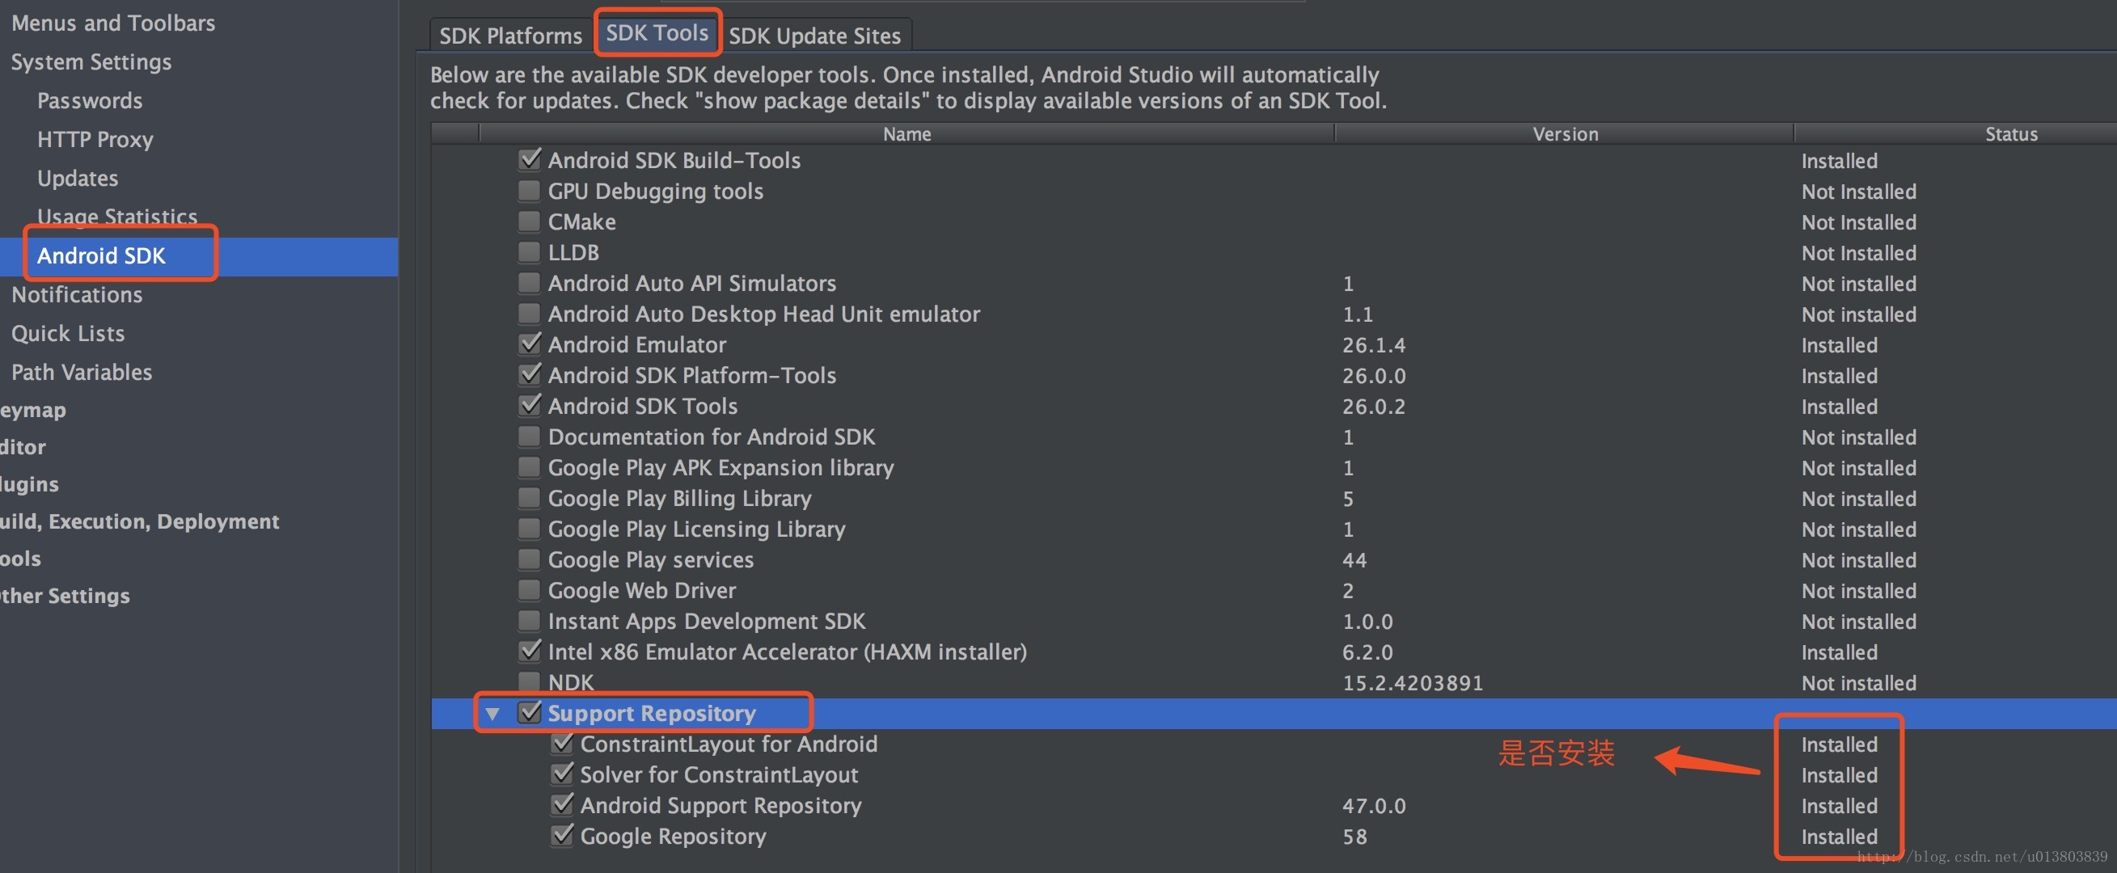The height and width of the screenshot is (873, 2117).
Task: Uncheck Android SDK Build-Tools checkbox
Action: (x=530, y=159)
